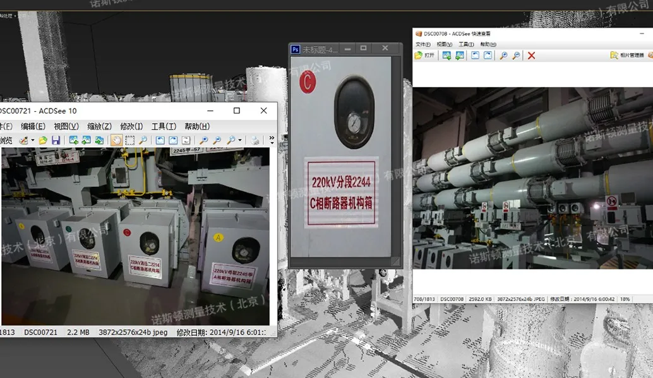Click the print icon in ACDSee 10
This screenshot has width=653, height=378.
[255, 140]
